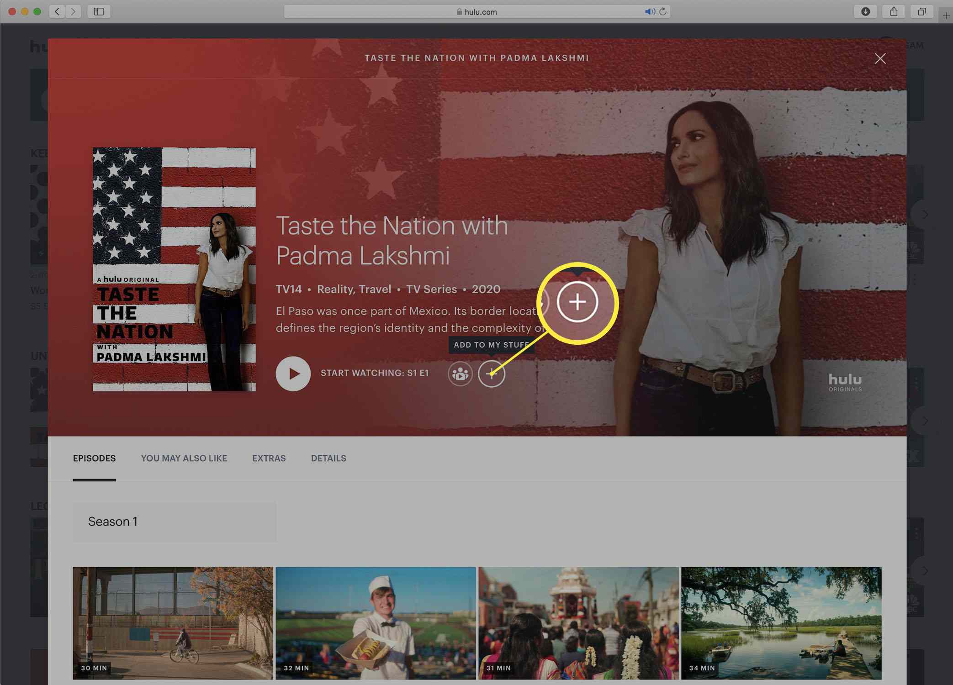The height and width of the screenshot is (685, 953).
Task: Open a new Safari tab
Action: (x=946, y=16)
